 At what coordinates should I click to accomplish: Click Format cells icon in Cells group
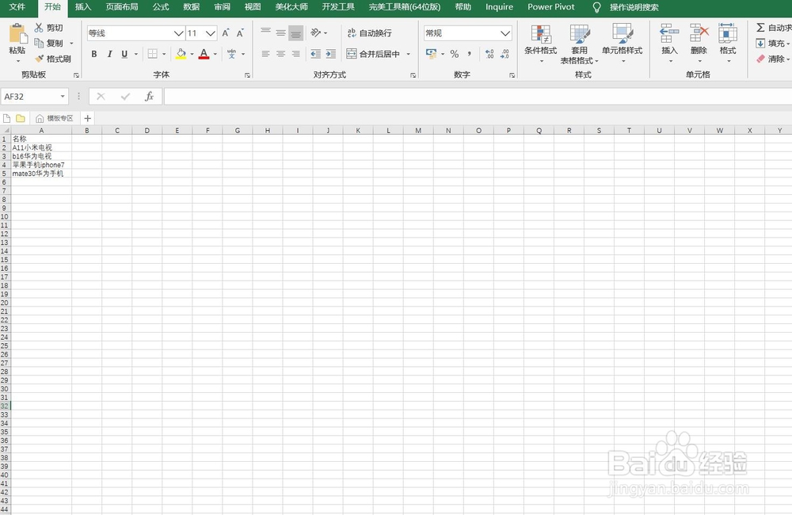pos(728,34)
